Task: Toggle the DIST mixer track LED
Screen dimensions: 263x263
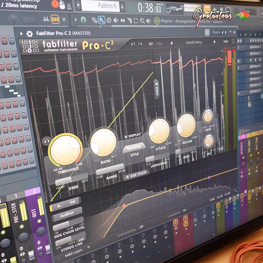Action: click(39, 221)
